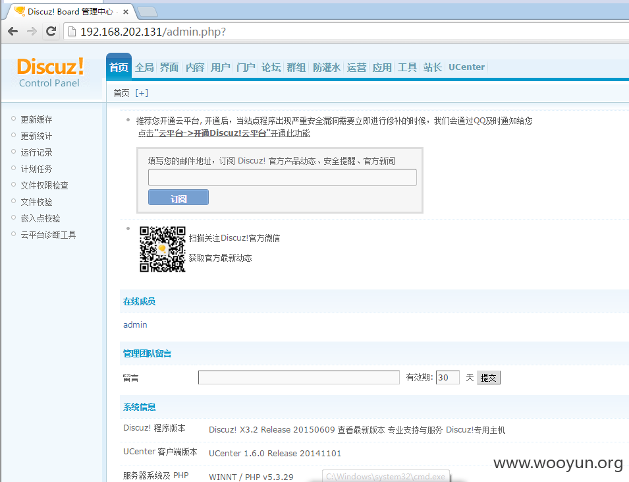
Task: Click the 查看最新版本 link
Action: (361, 430)
